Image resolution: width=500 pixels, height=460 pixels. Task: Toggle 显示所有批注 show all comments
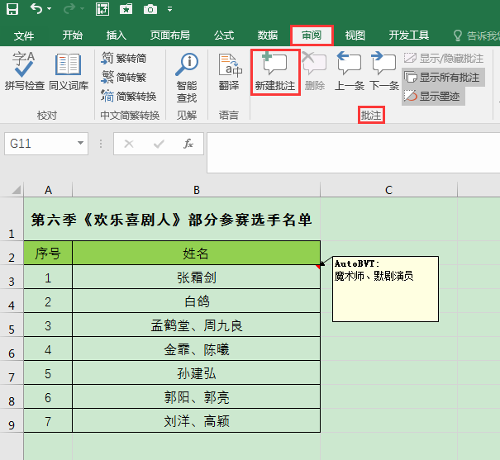click(x=443, y=78)
